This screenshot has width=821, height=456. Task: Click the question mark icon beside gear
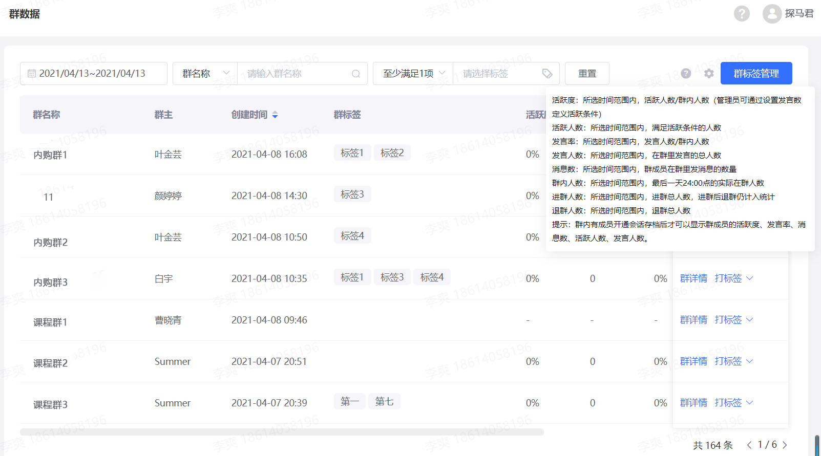[x=686, y=73]
